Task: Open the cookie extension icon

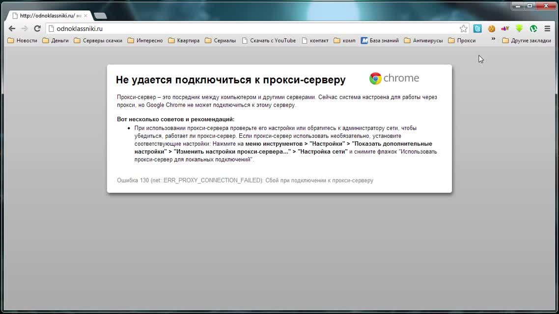Action: pos(491,28)
